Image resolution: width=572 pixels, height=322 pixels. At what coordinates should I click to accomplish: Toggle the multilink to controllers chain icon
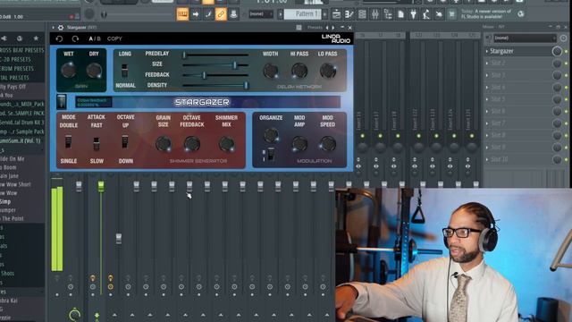click(221, 14)
